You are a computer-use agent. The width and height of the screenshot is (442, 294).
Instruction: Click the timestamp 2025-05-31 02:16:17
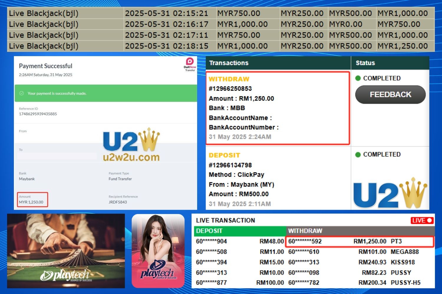point(166,24)
